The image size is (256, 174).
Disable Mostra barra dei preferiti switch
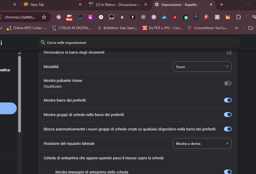click(x=228, y=100)
